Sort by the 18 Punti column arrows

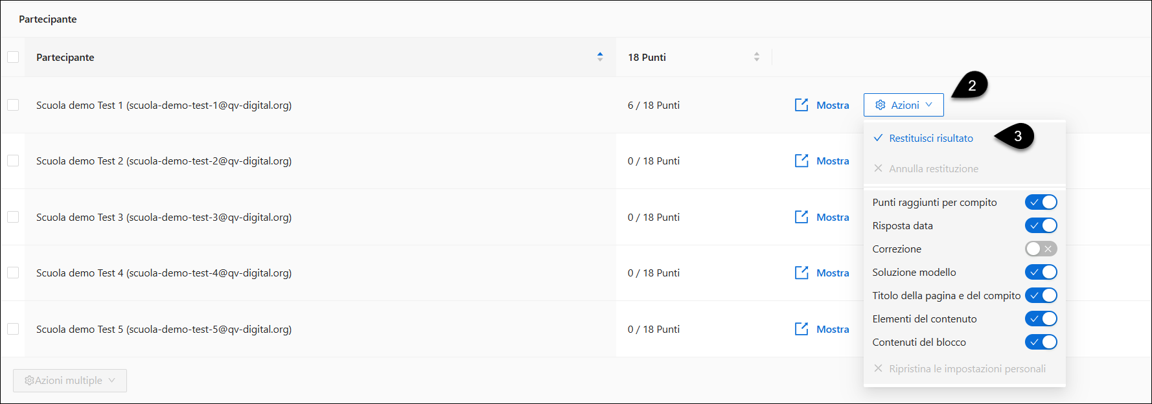[756, 57]
